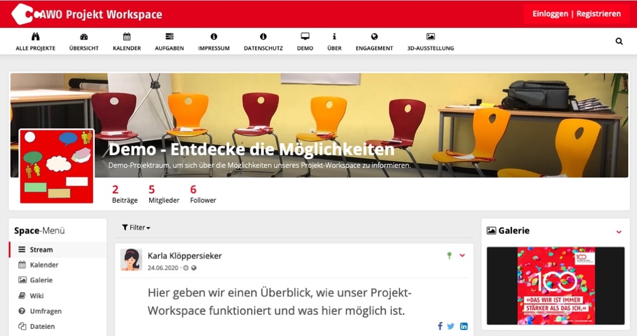Open Demo monitor icon
The image size is (637, 336).
(x=305, y=37)
